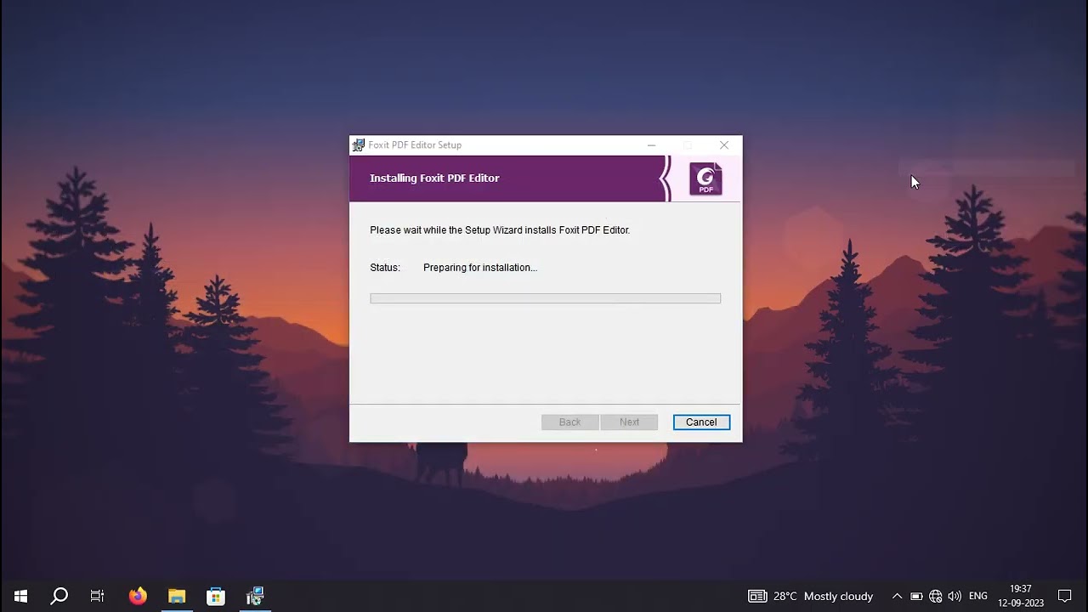
Task: Show hidden system tray icons
Action: tap(897, 596)
